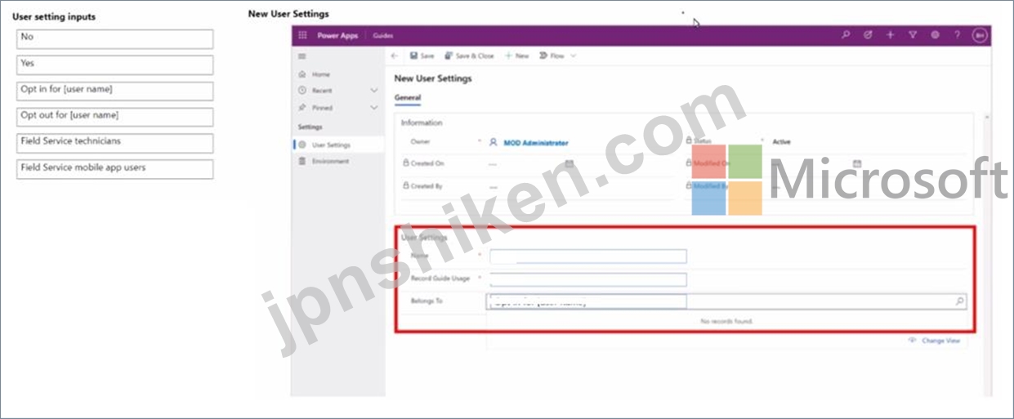Toggle the hamburger navigation menu
This screenshot has width=1014, height=419.
point(302,56)
